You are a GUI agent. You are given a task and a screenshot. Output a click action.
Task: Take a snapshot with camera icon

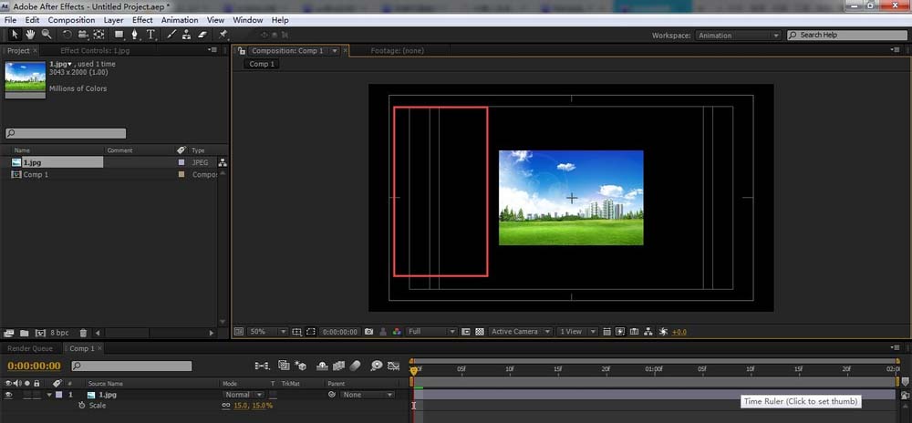(x=368, y=332)
